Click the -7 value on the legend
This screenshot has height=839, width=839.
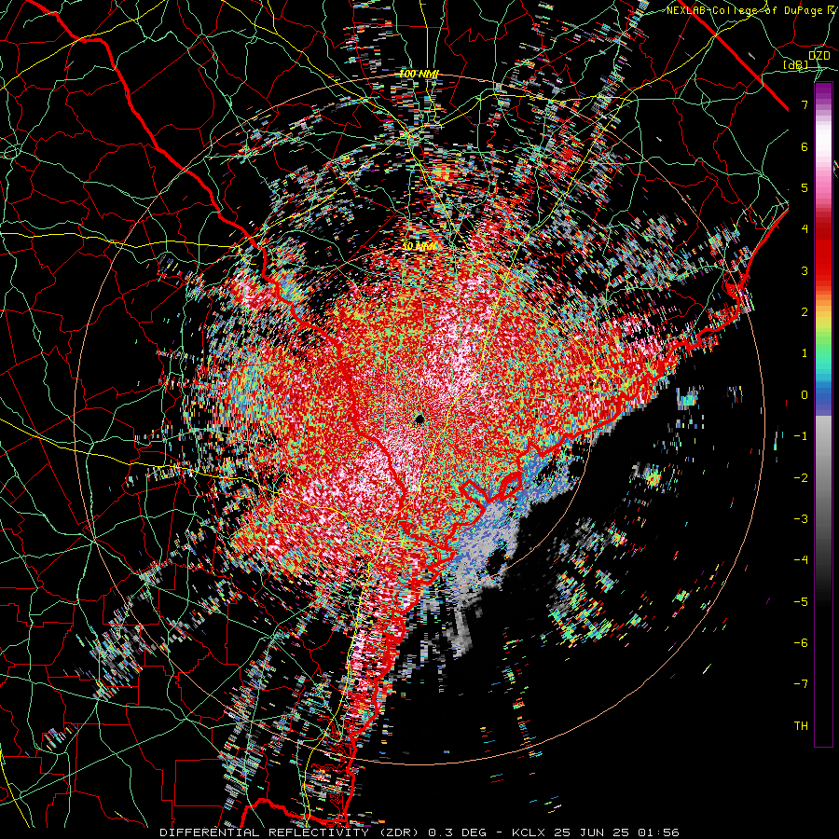(x=801, y=684)
